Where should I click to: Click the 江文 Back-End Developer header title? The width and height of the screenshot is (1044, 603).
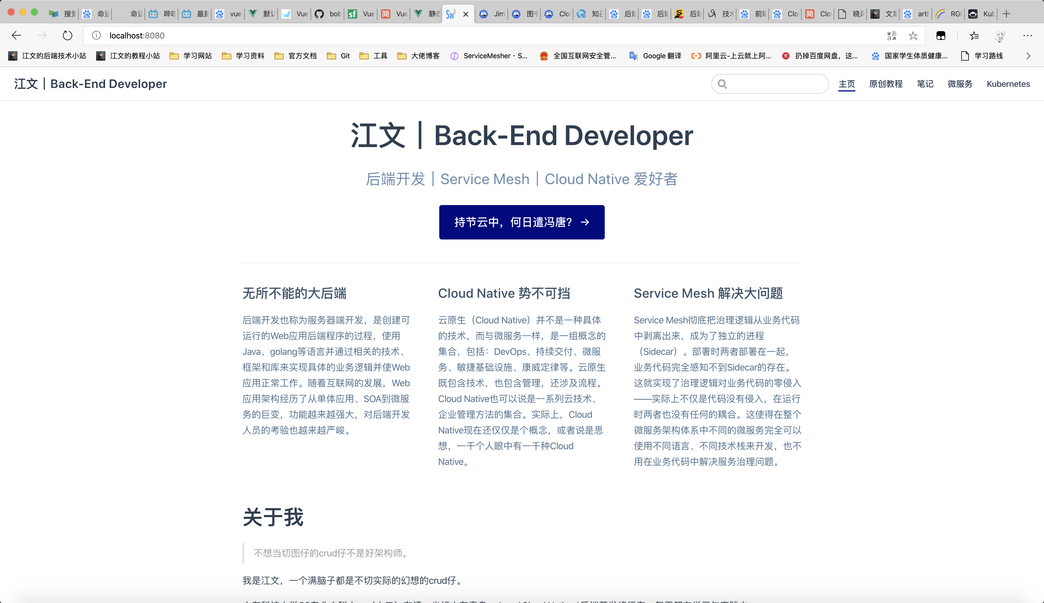coord(90,84)
